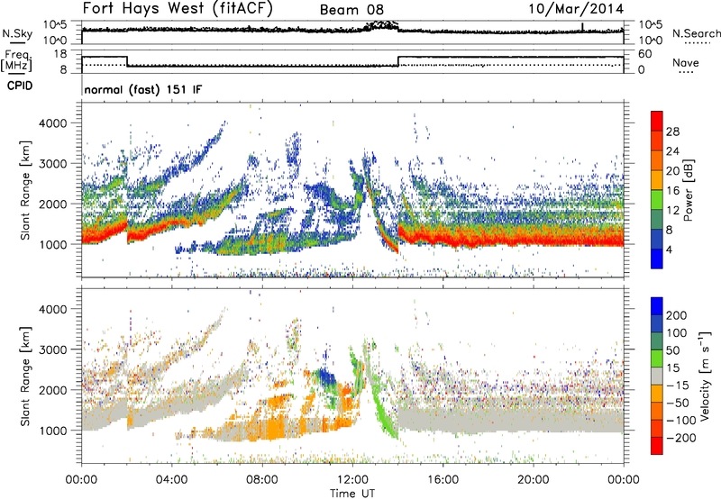Click the power panel 'Slant Range [km]' title
The height and width of the screenshot is (499, 721).
click(25, 190)
